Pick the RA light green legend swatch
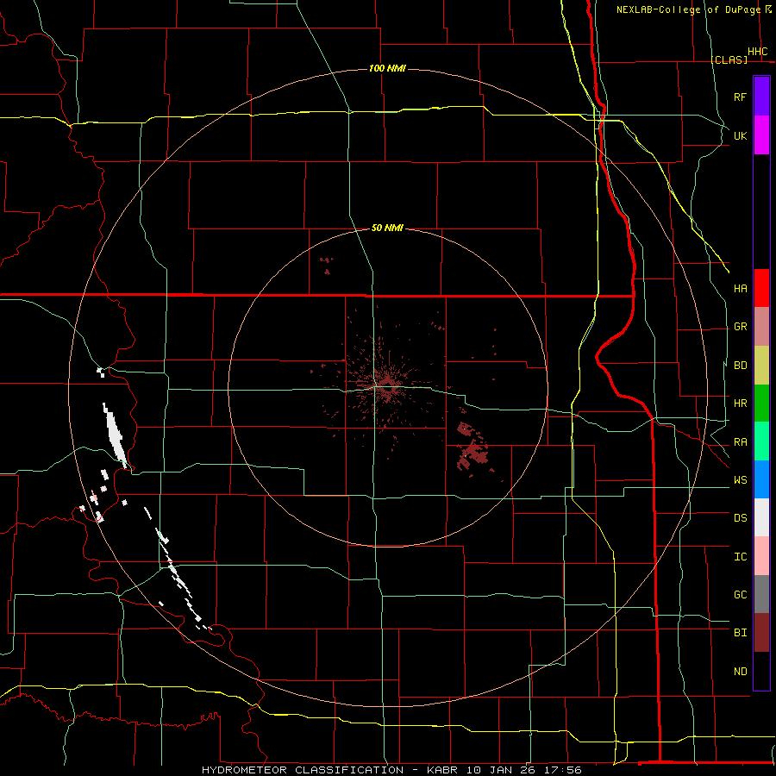776x776 pixels. point(761,441)
